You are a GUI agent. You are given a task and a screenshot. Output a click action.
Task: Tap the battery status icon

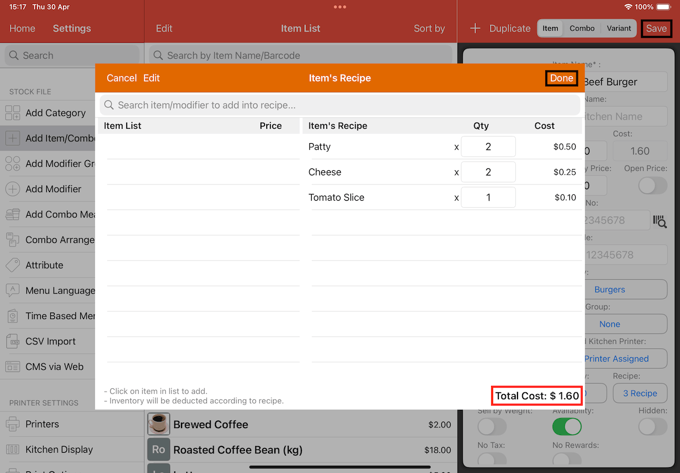coord(663,7)
